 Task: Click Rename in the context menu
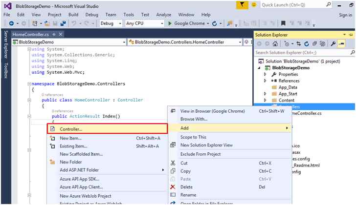(230, 195)
